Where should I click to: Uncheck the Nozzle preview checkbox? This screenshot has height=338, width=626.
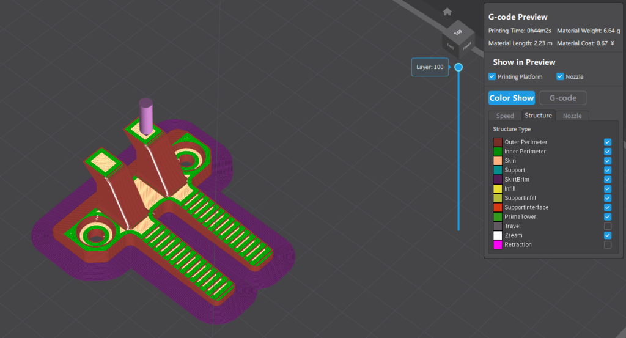pos(560,76)
